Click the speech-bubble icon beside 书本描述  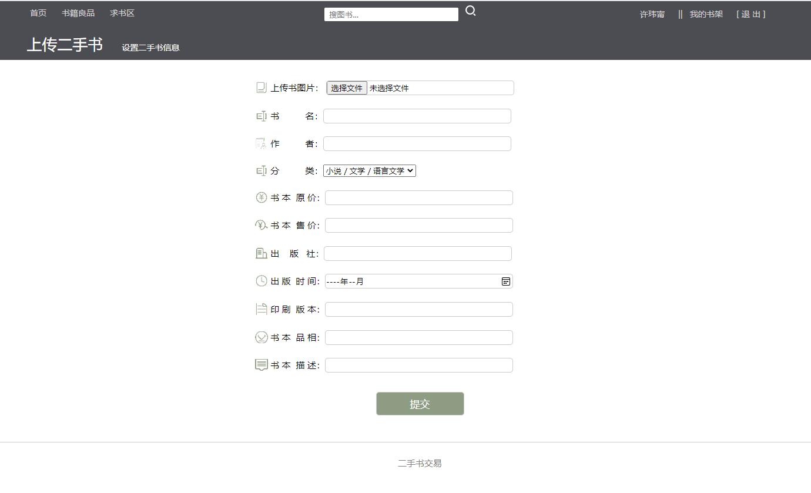coord(261,364)
